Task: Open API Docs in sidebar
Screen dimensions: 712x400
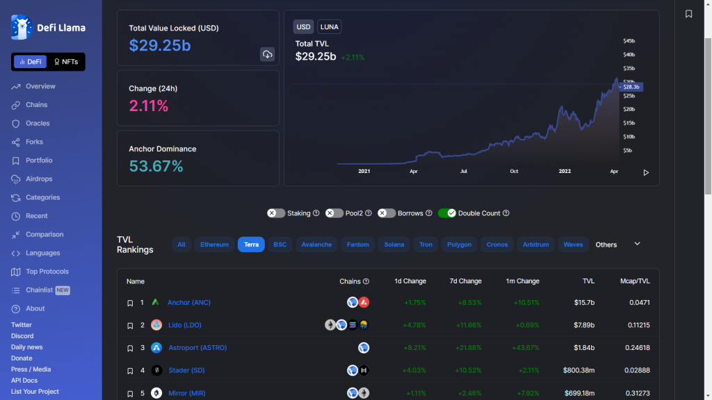Action: pos(24,381)
